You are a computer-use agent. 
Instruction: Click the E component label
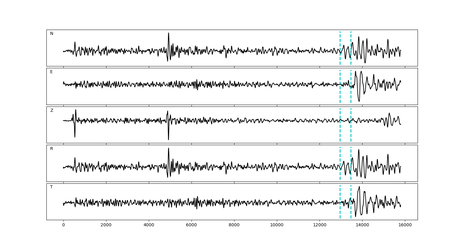pos(51,72)
